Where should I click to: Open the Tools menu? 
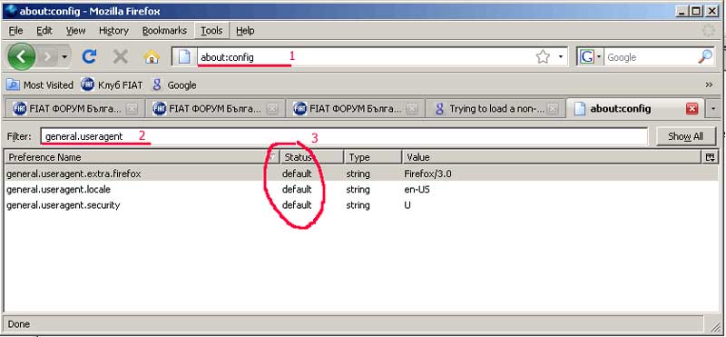click(211, 31)
